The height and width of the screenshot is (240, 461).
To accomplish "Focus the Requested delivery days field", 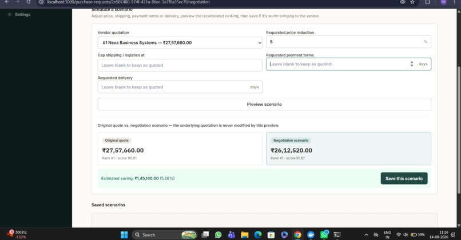I will (180, 87).
